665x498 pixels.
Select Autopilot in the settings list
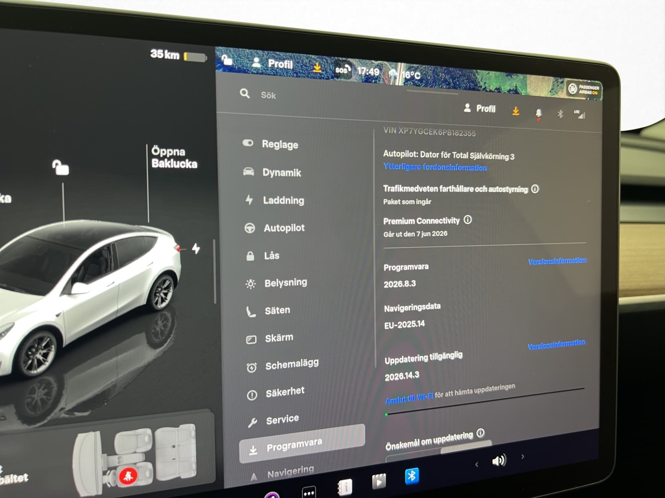coord(274,228)
